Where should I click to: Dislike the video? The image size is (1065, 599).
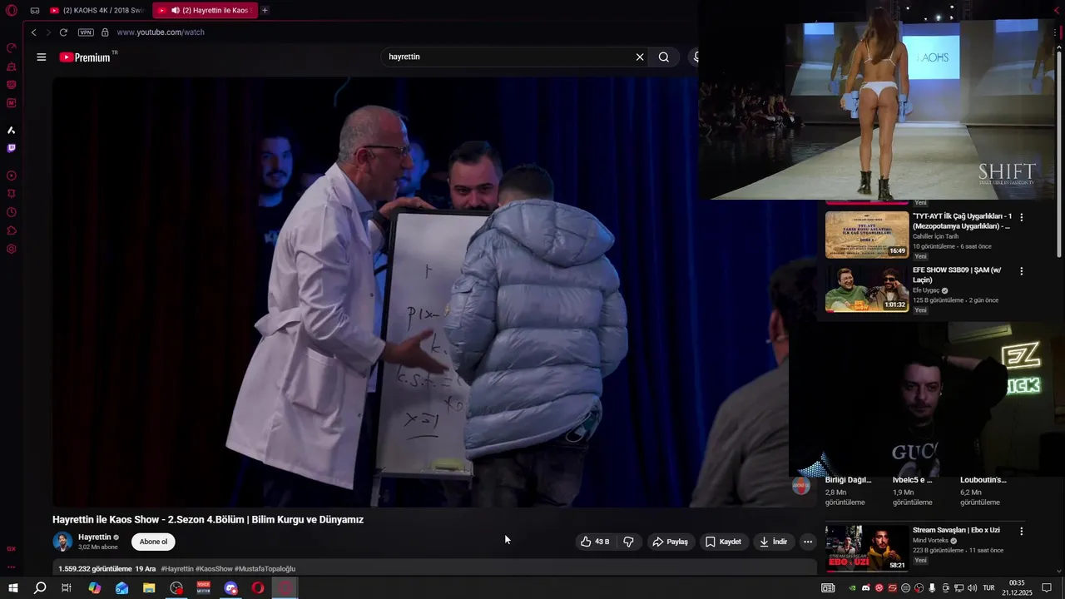(x=628, y=542)
